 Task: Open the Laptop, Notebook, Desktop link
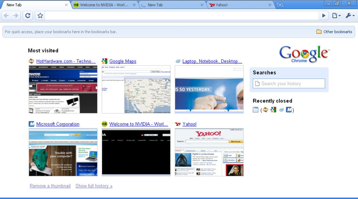pos(212,61)
